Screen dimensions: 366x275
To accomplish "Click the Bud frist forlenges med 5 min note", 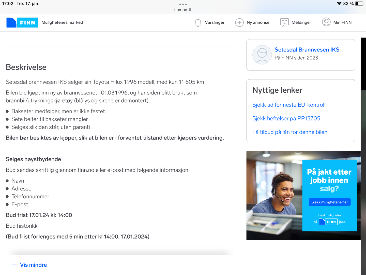I will (x=78, y=237).
